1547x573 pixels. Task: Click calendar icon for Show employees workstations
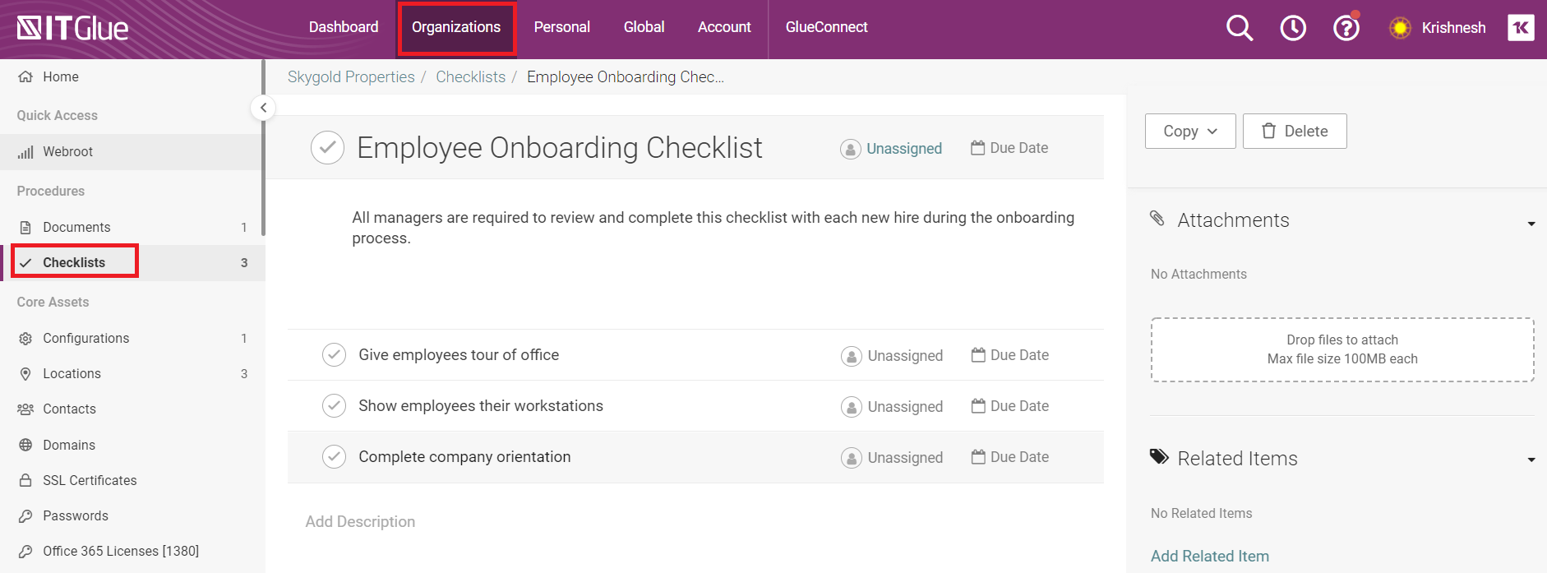978,406
